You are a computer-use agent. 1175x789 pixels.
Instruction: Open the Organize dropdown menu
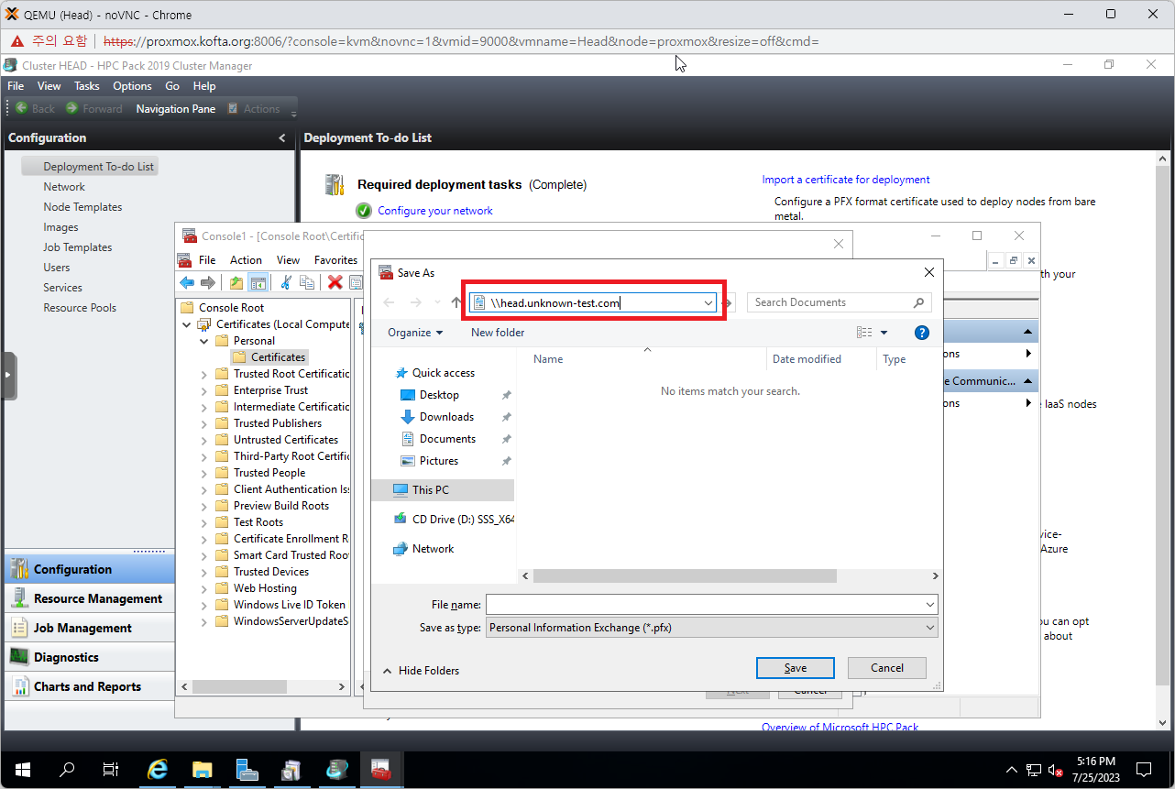click(x=414, y=333)
